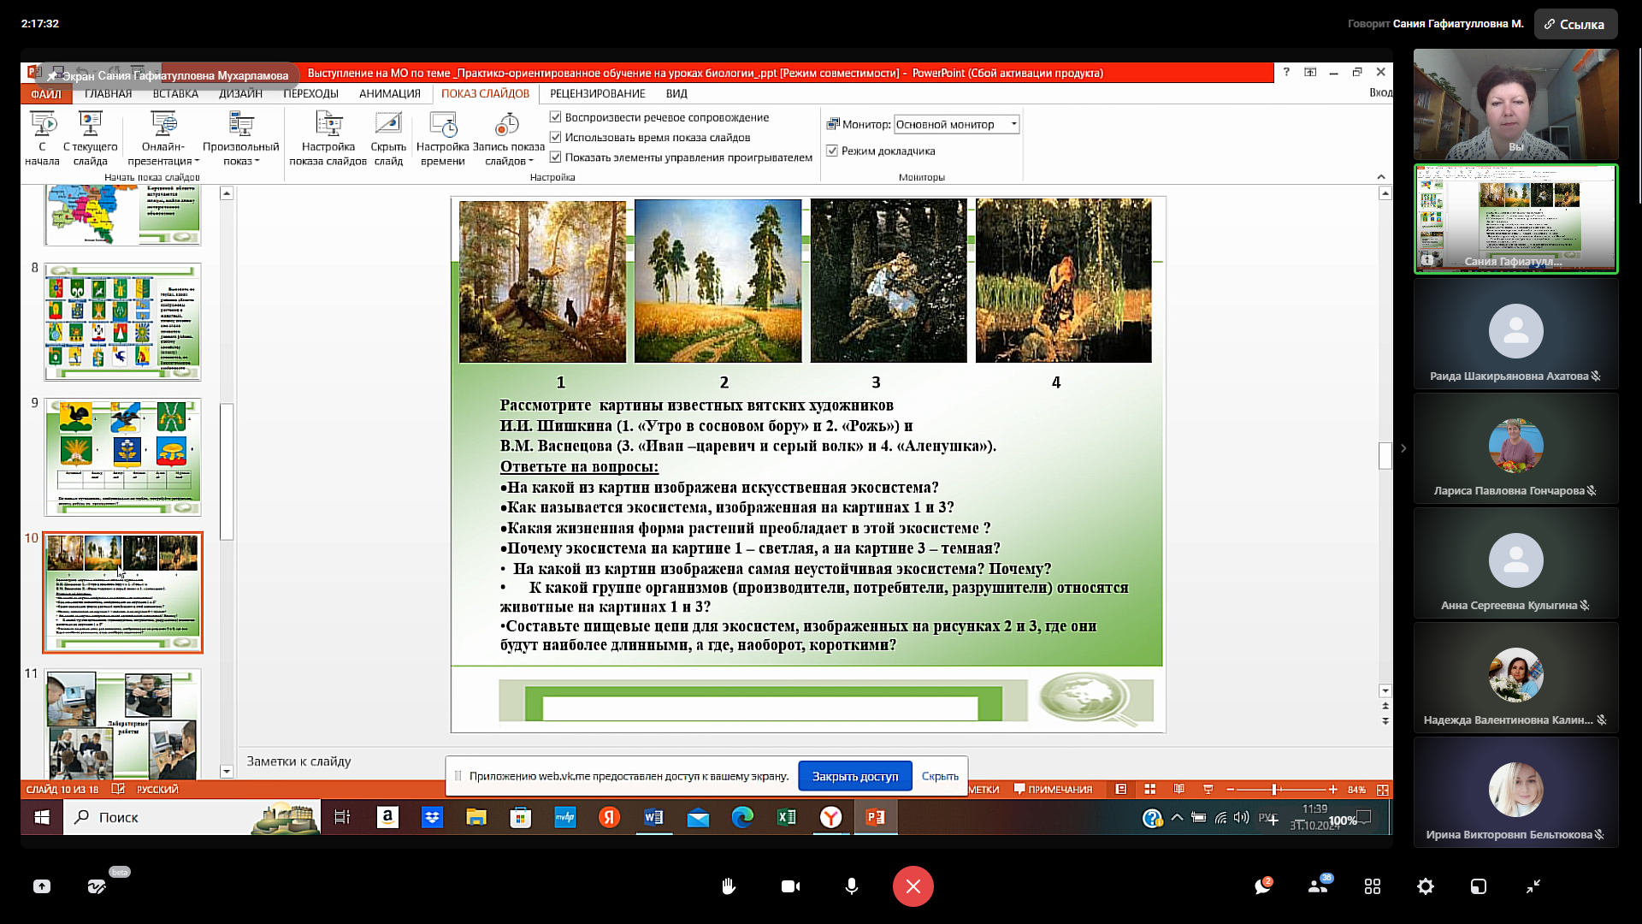Open Word from the taskbar
This screenshot has height=924, width=1642.
(x=653, y=817)
